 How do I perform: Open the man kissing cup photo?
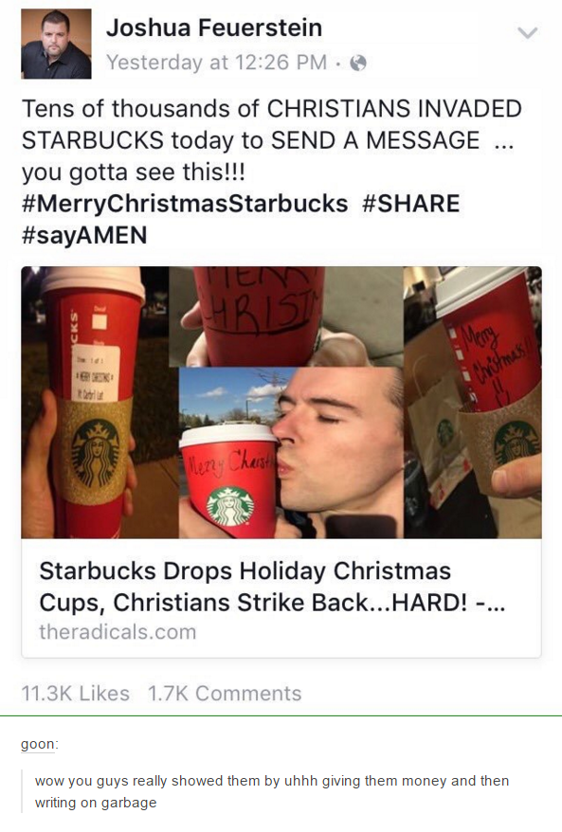point(291,453)
